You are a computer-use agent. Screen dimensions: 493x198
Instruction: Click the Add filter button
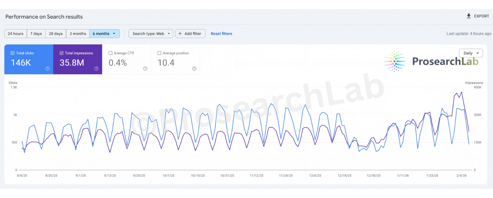(x=190, y=33)
